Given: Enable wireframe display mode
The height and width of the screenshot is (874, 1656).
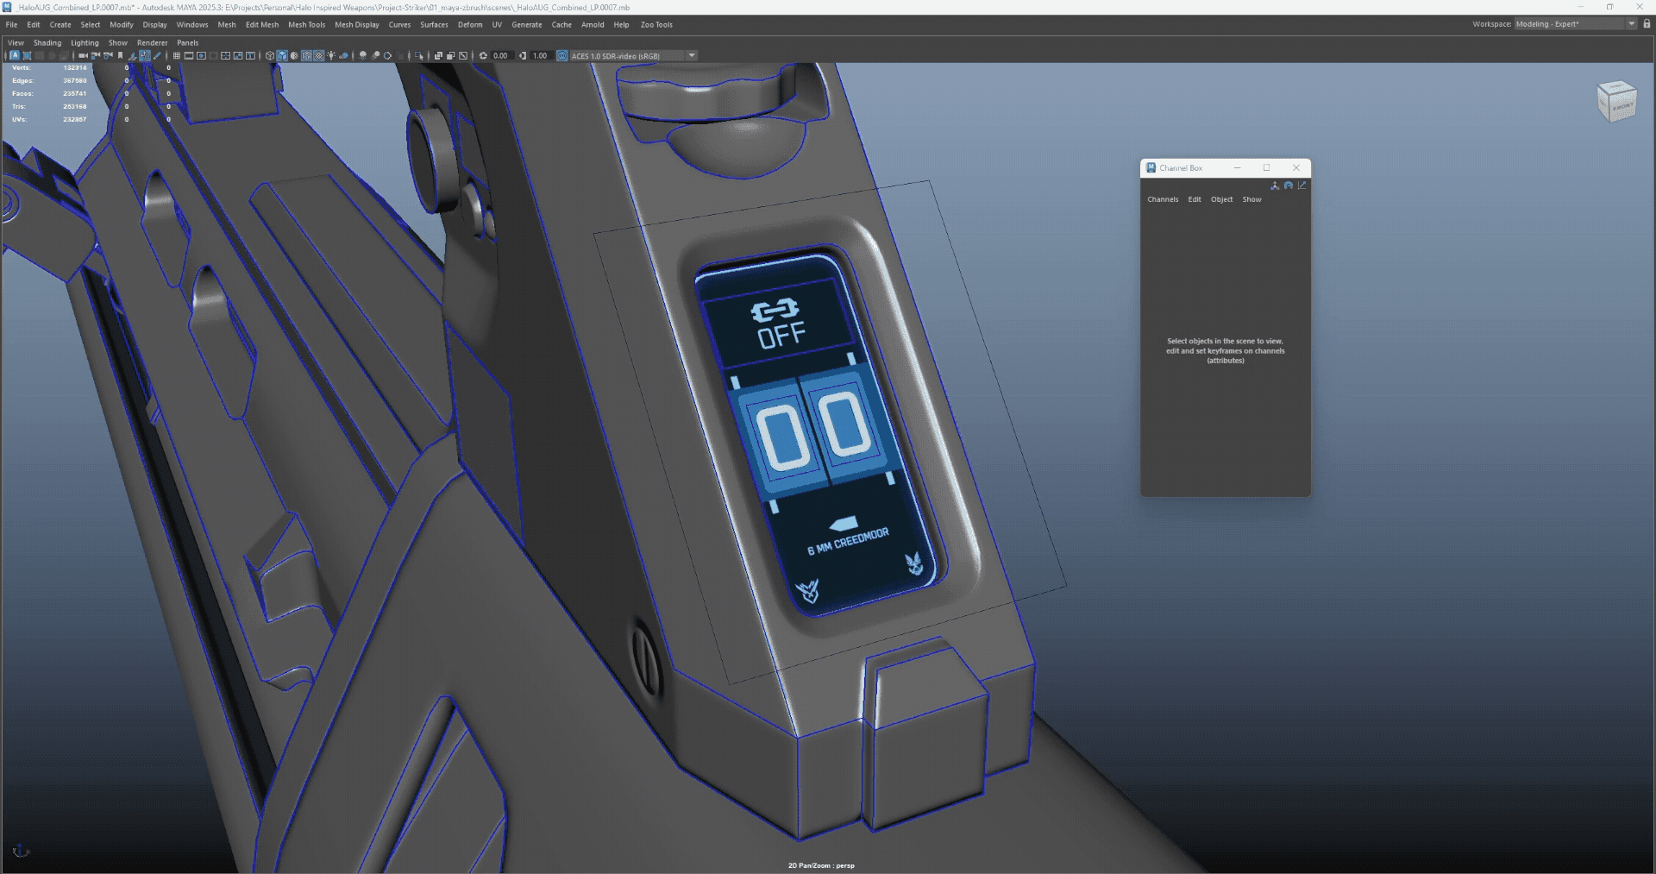Looking at the screenshot, I should pyautogui.click(x=270, y=55).
